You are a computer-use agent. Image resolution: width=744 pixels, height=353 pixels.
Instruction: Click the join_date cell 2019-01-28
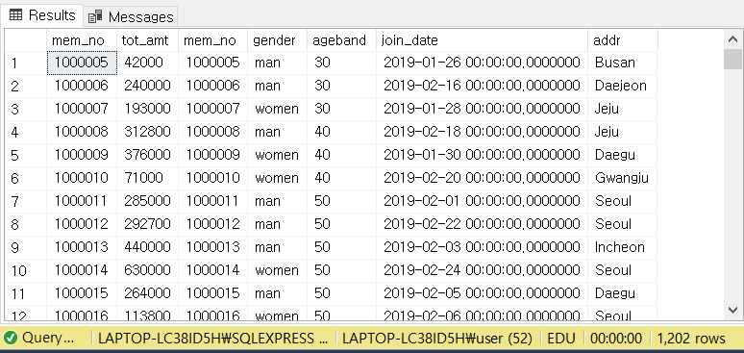click(x=483, y=109)
